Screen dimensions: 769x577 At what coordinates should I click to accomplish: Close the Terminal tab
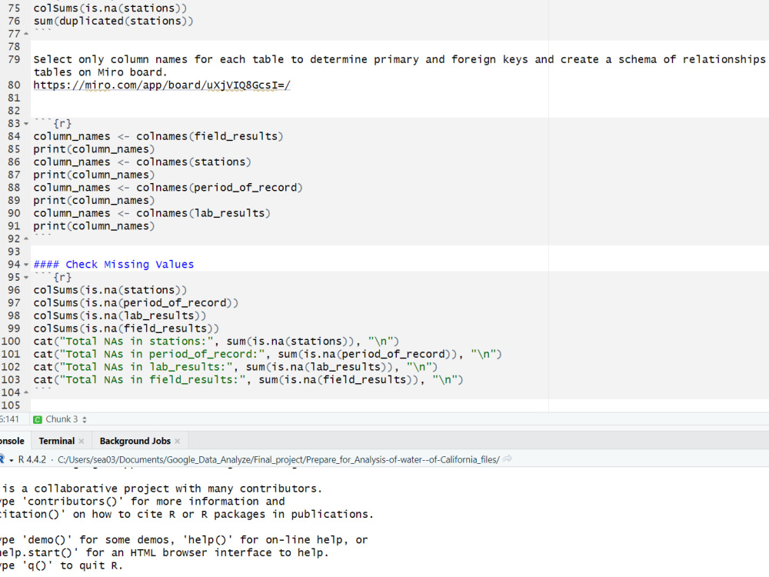[x=82, y=441]
